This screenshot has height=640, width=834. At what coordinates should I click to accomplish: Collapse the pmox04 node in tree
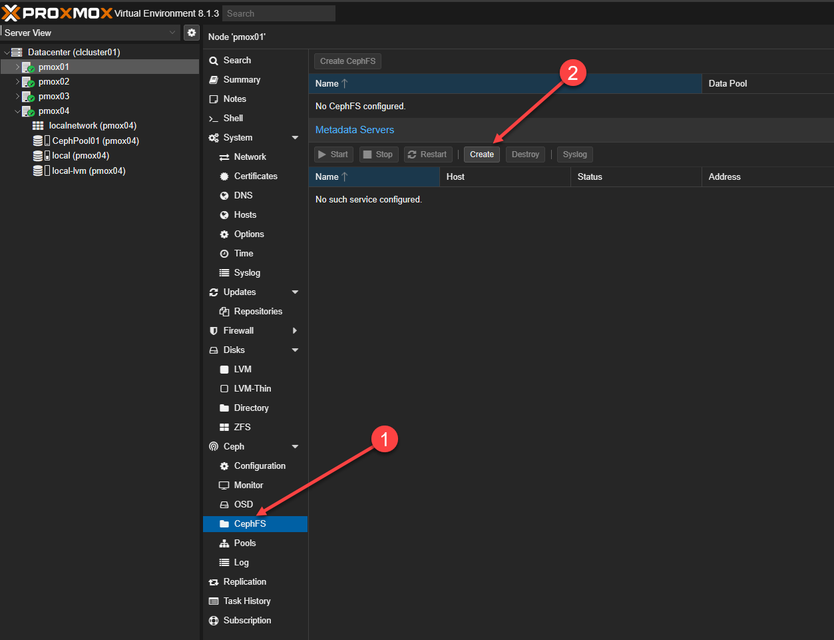[18, 111]
